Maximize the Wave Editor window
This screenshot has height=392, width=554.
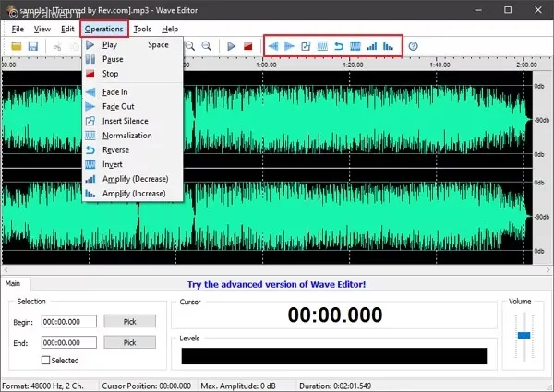click(x=508, y=10)
